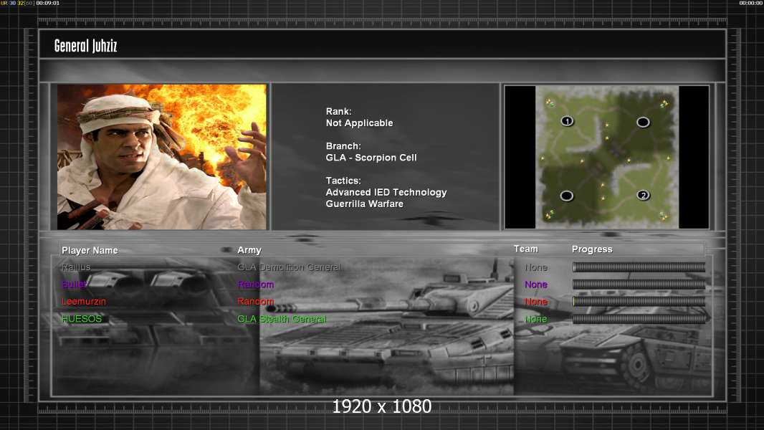
Task: Click HUESOS team value None
Action: pos(536,319)
